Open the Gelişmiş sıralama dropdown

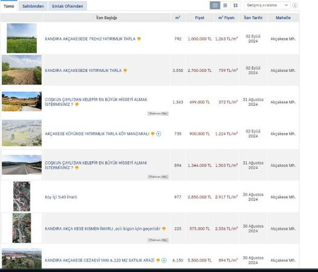point(267,5)
